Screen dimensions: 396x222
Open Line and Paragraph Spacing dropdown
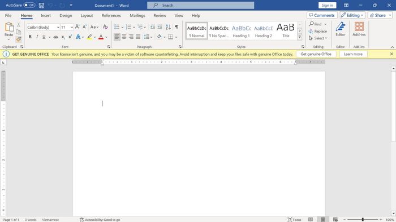point(148,37)
